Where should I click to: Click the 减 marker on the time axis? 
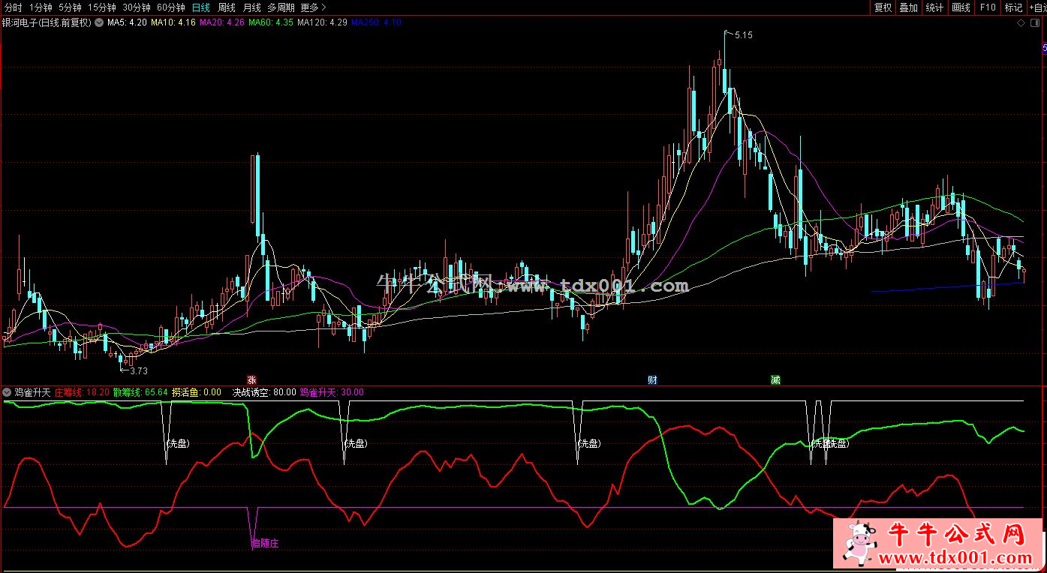tap(775, 379)
